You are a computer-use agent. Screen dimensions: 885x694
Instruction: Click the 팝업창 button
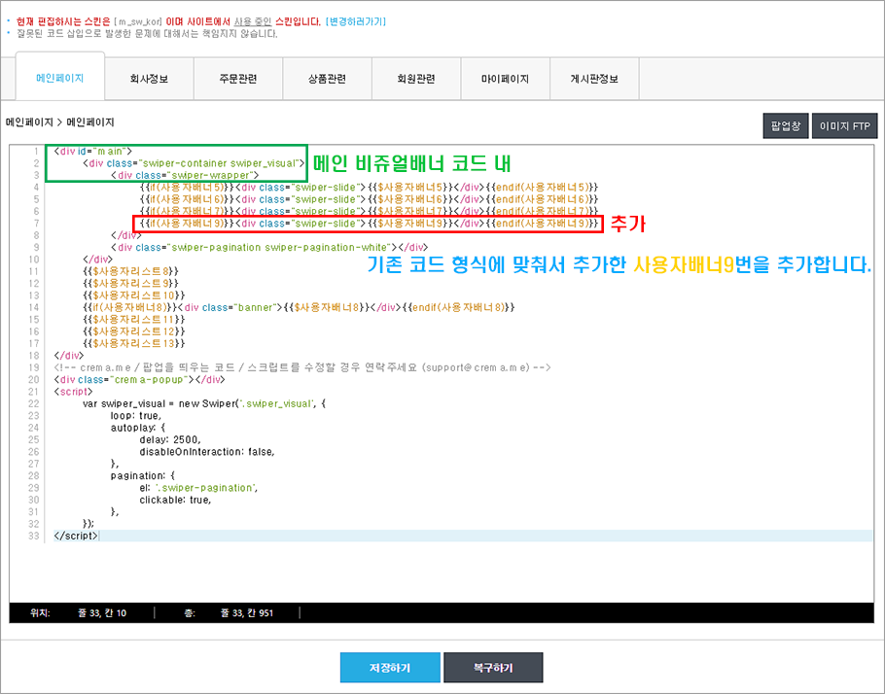(x=786, y=125)
